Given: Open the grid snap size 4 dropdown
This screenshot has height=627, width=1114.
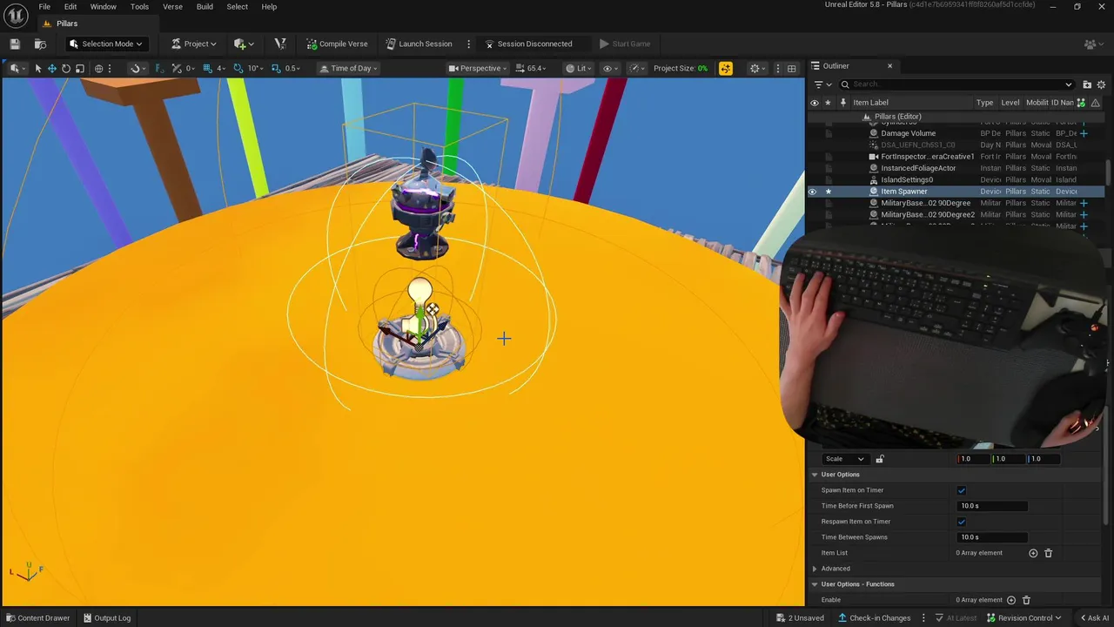Looking at the screenshot, I should (x=214, y=68).
